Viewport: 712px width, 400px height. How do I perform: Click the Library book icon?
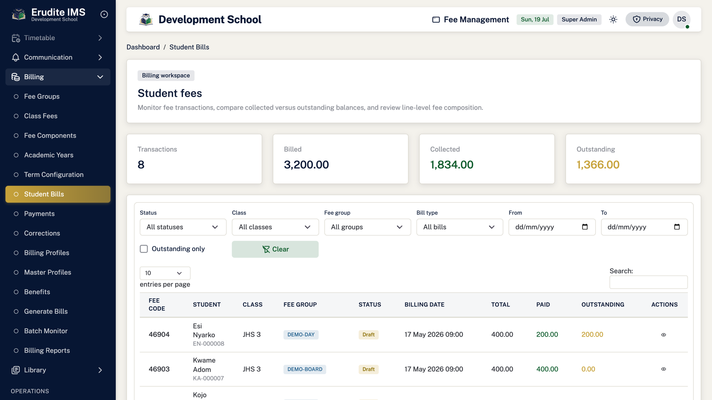[16, 370]
